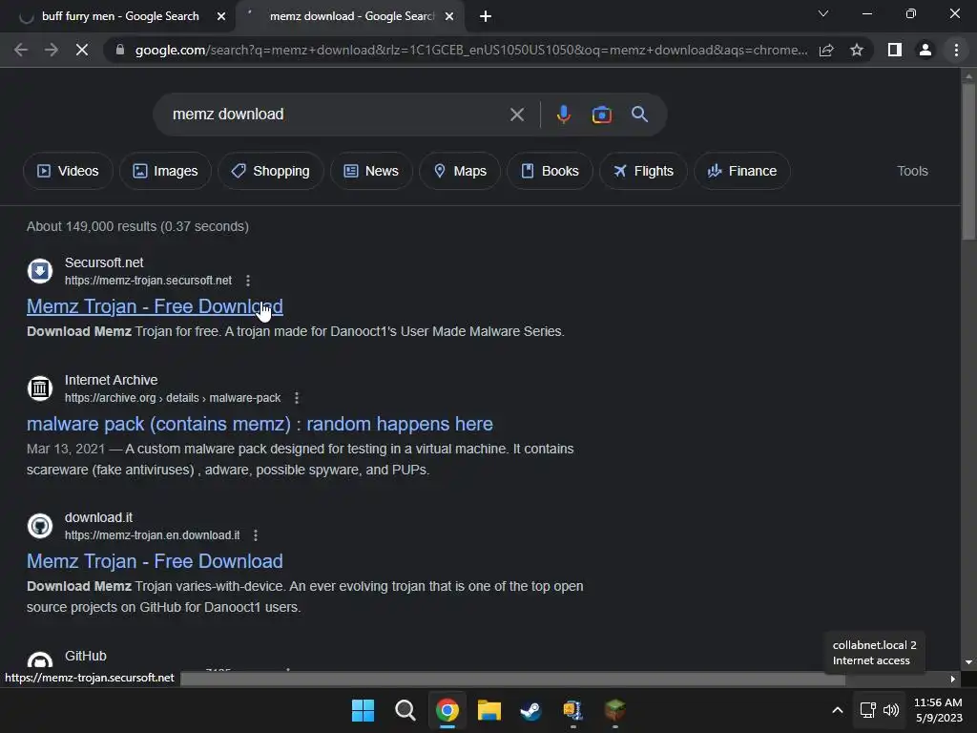Click the memz-trojan.securesoft.net URL text
977x733 pixels.
148,281
